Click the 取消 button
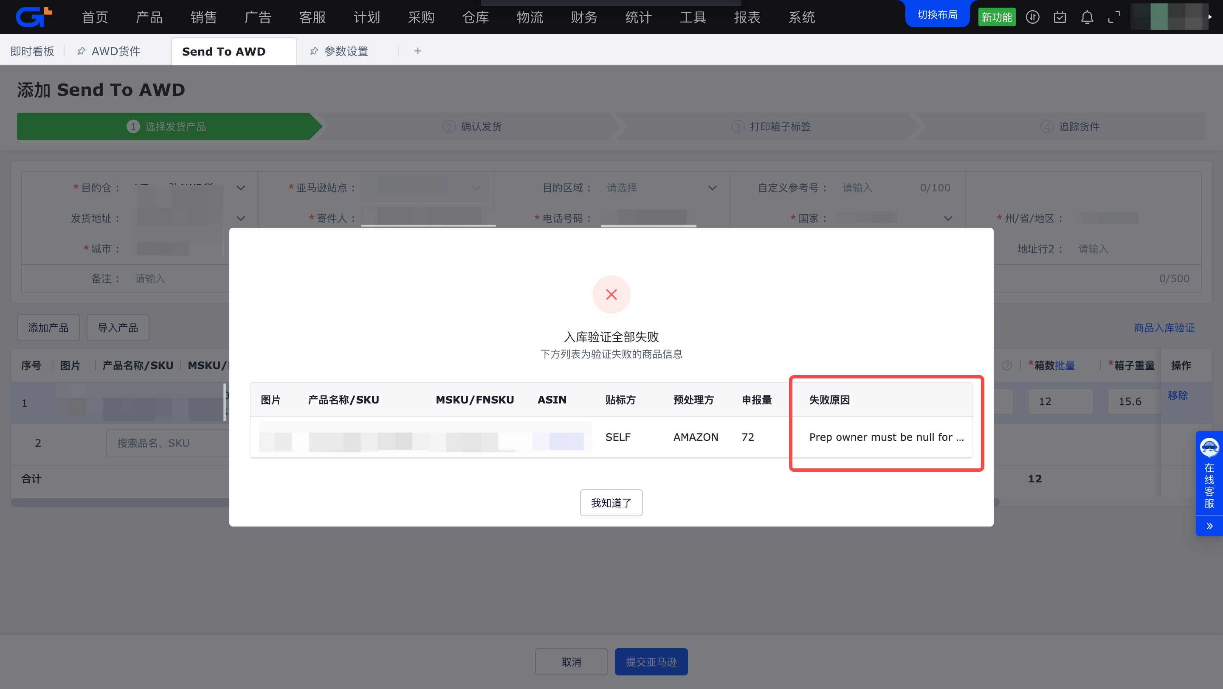This screenshot has height=689, width=1223. [x=571, y=662]
